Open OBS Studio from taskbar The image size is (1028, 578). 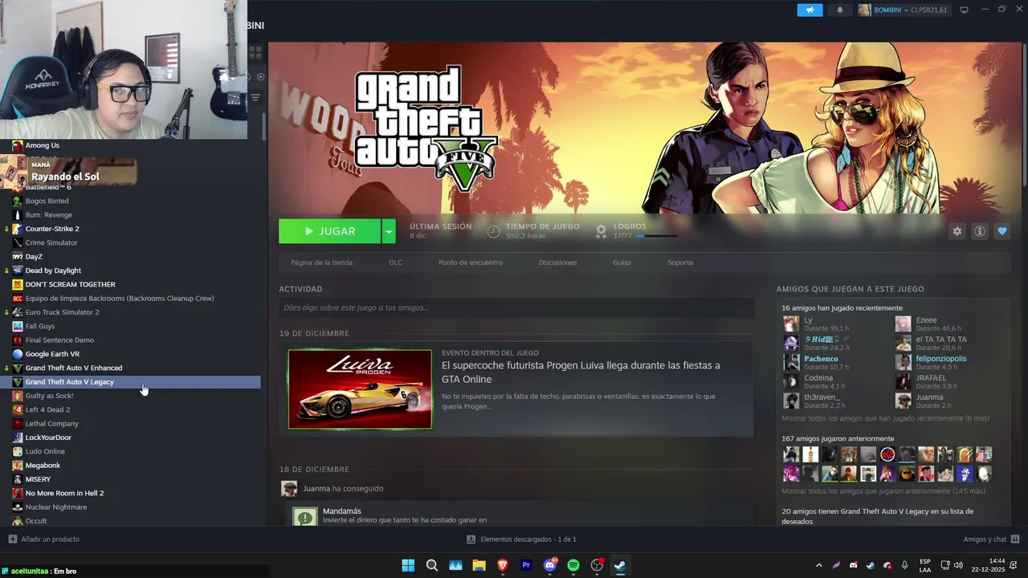(597, 565)
